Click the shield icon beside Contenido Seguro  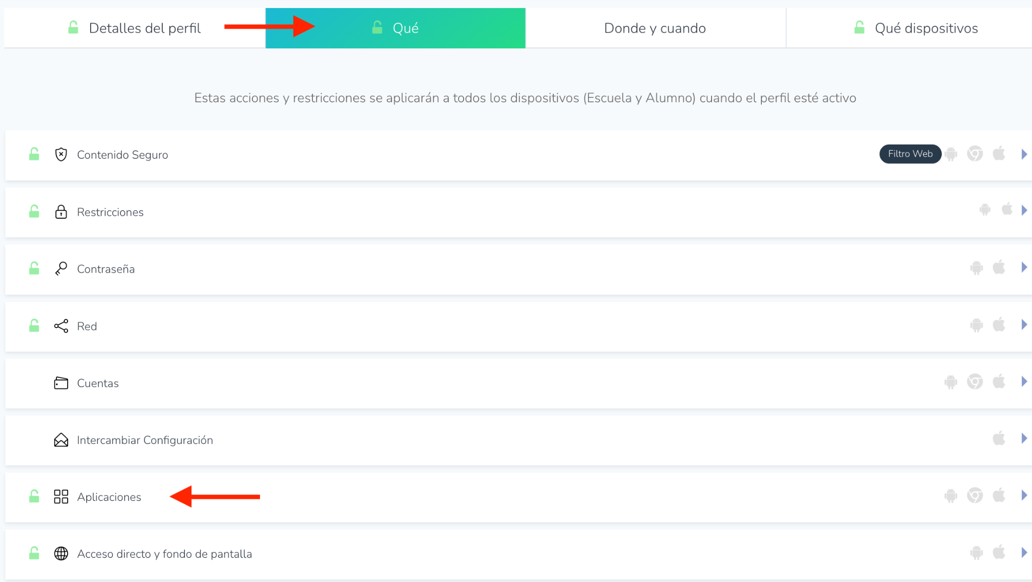[x=61, y=154]
